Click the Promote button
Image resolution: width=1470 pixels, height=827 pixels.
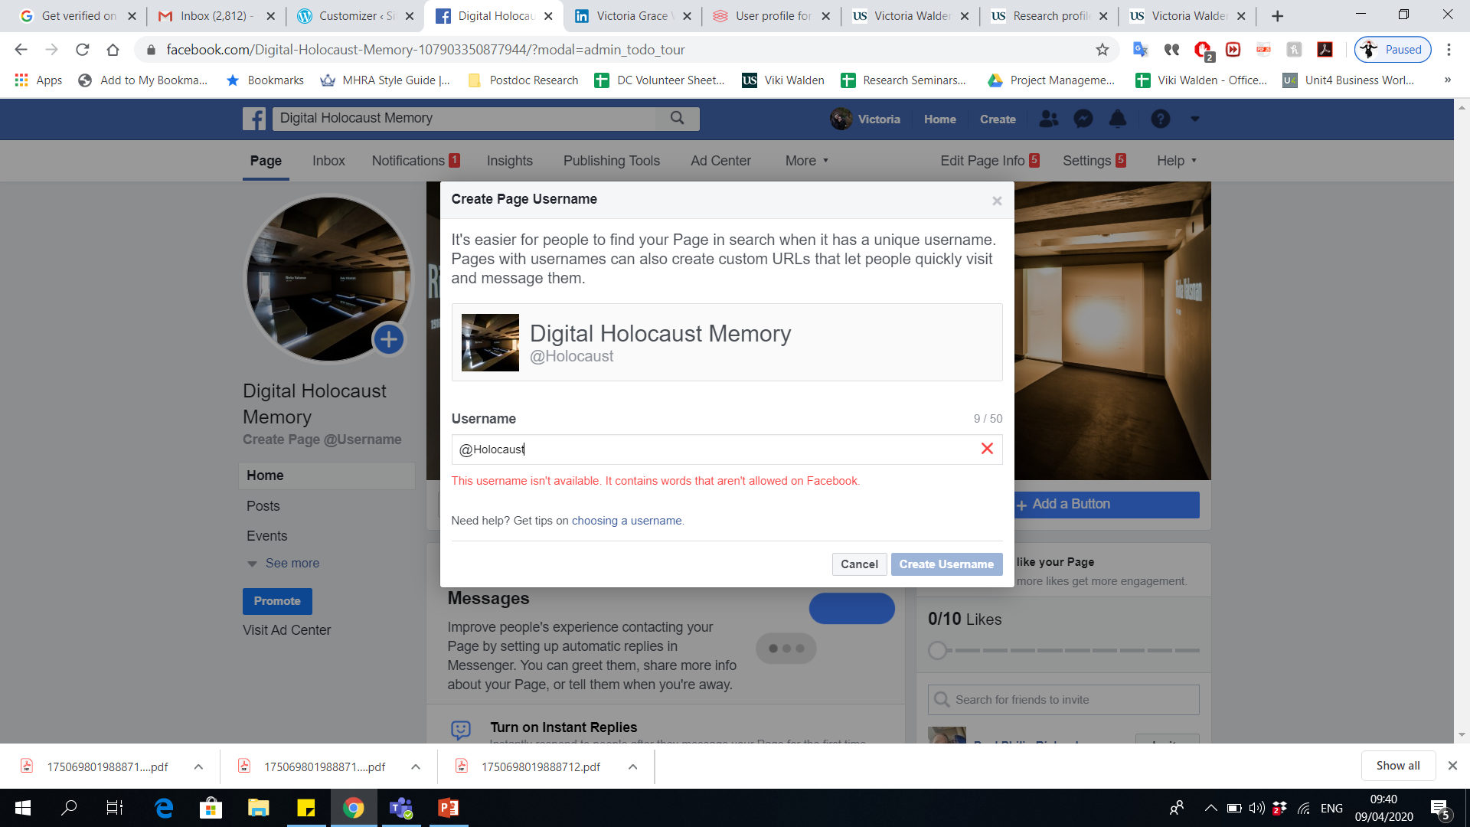click(x=277, y=601)
